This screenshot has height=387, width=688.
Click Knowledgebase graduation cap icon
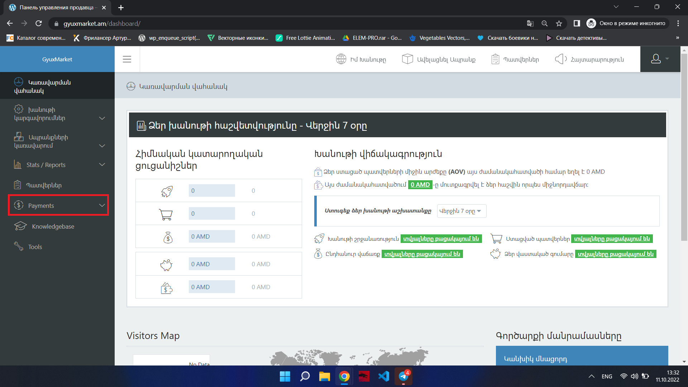point(20,226)
